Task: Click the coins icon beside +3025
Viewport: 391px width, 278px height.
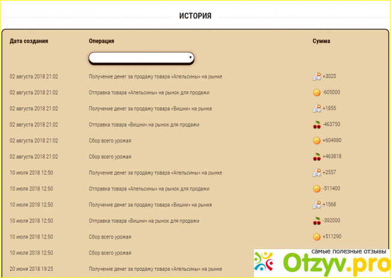Action: pyautogui.click(x=316, y=77)
